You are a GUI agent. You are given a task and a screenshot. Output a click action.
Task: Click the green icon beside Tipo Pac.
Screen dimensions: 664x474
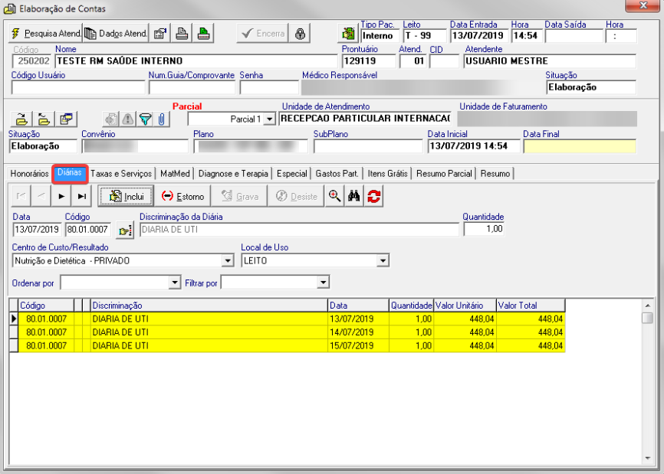348,34
